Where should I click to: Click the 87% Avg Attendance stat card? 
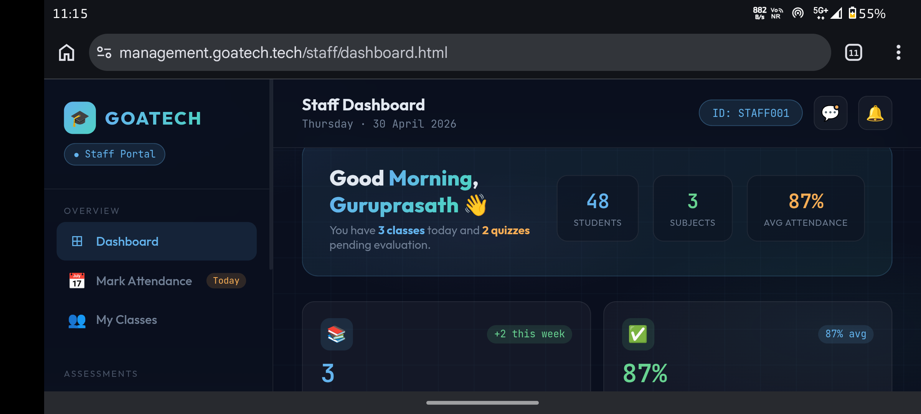point(805,209)
